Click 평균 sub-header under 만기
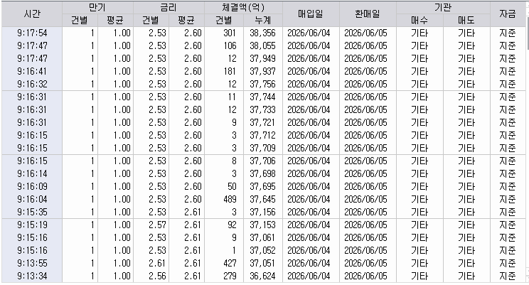Image resolution: width=529 pixels, height=285 pixels. (115, 21)
